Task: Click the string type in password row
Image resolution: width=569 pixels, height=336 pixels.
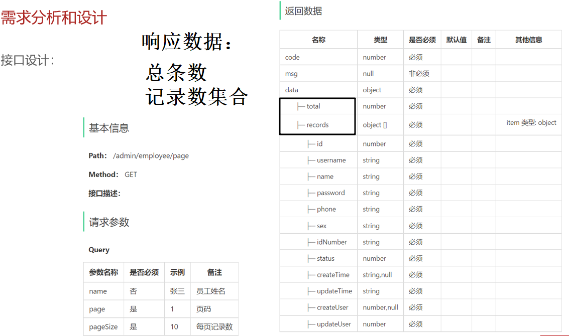Action: click(x=371, y=193)
